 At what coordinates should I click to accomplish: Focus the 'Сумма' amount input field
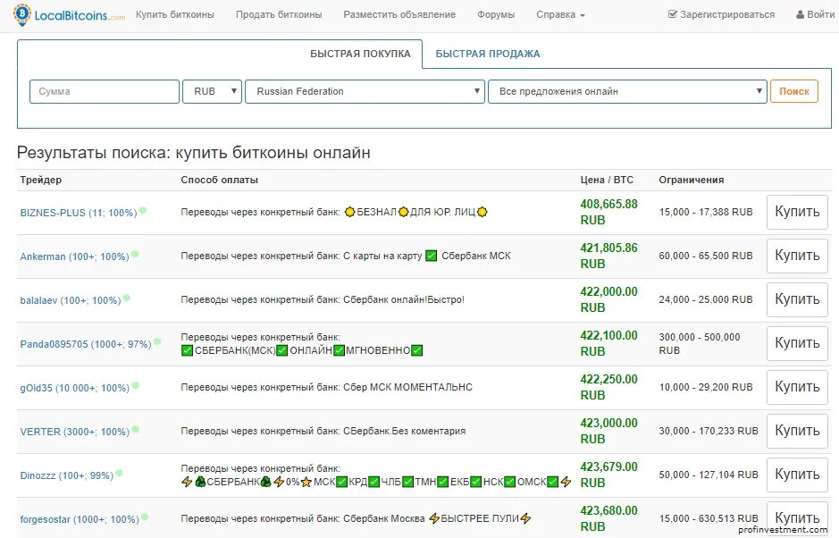[105, 91]
